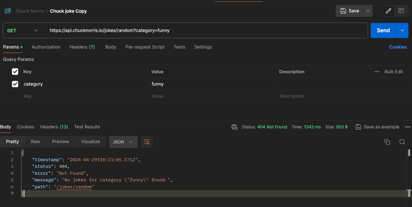Open the params table ellipsis options
The width and height of the screenshot is (412, 207).
(x=377, y=72)
